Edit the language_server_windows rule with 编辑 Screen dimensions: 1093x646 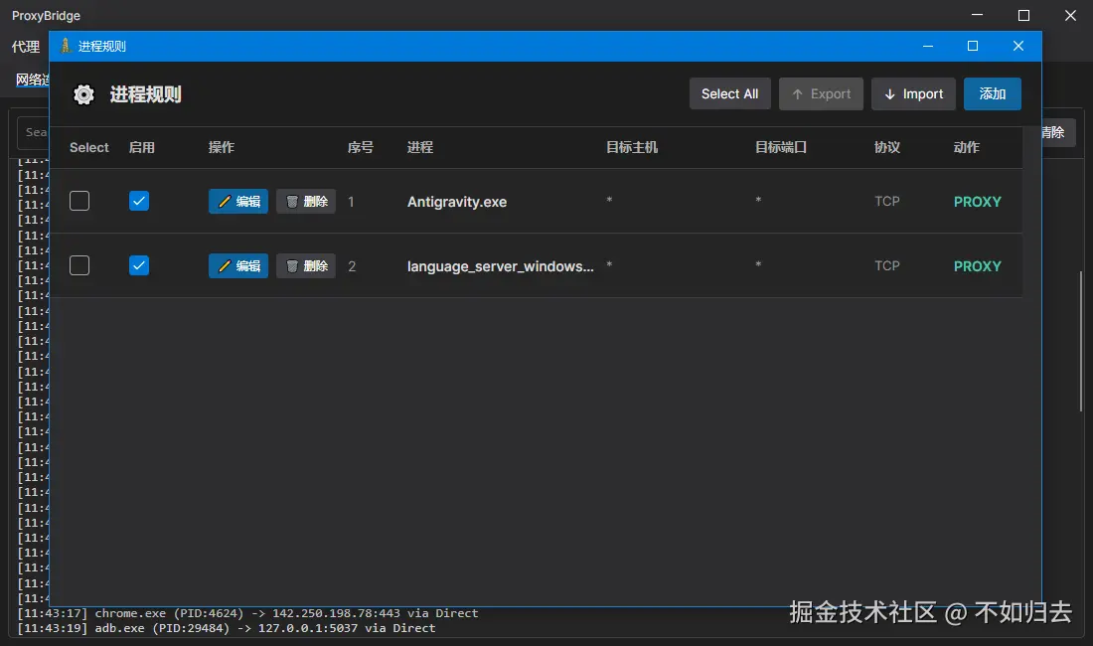238,265
